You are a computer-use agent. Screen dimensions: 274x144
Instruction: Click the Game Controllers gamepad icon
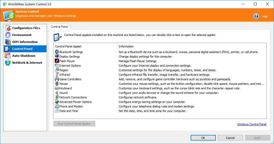pyautogui.click(x=57, y=79)
